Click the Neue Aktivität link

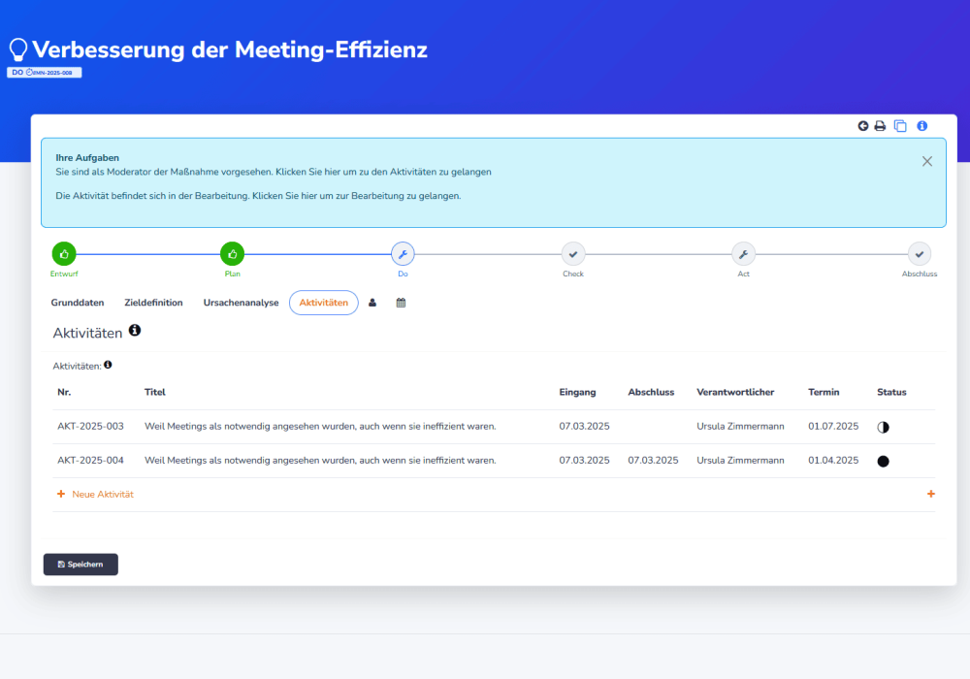point(103,494)
